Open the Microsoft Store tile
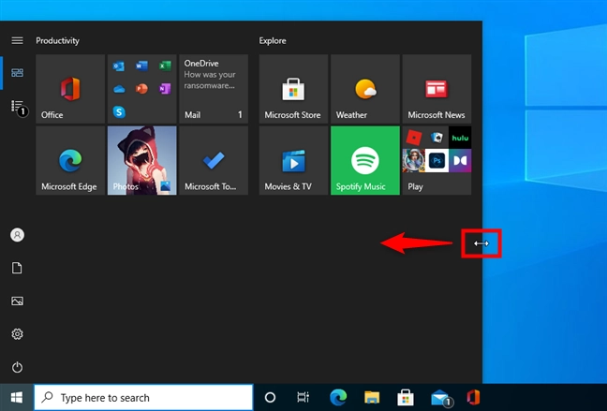607x411 pixels. (x=293, y=89)
